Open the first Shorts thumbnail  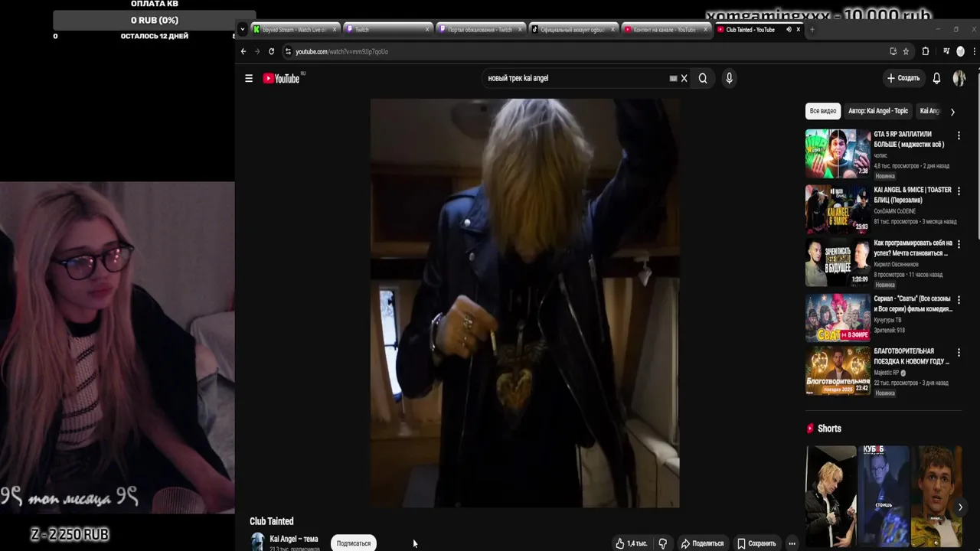pyautogui.click(x=831, y=497)
